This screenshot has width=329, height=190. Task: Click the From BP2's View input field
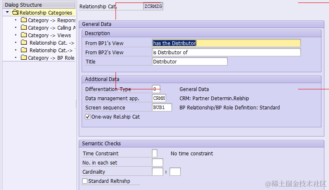226,52
